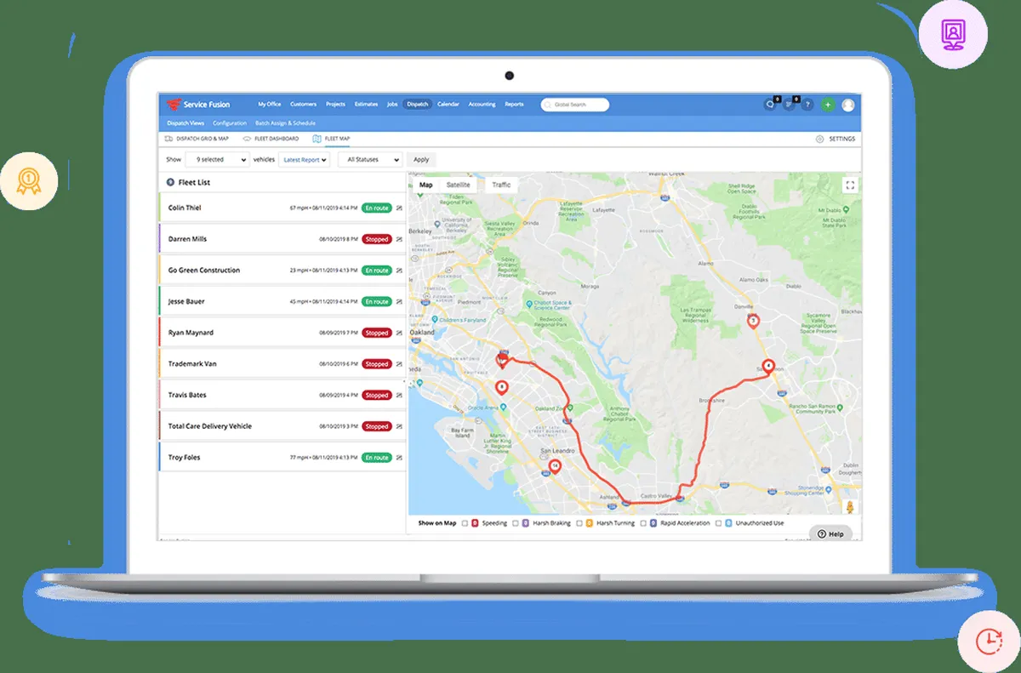Open the Settings gear

point(819,139)
